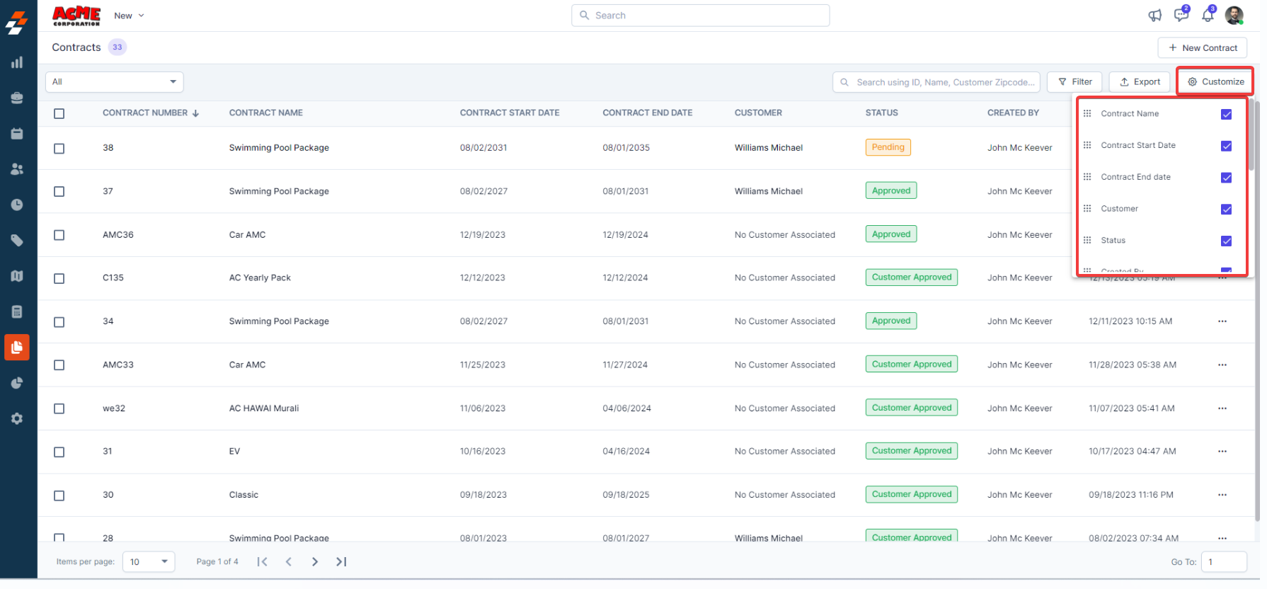This screenshot has width=1267, height=589.
Task: Open the chat messages icon
Action: click(x=1181, y=16)
